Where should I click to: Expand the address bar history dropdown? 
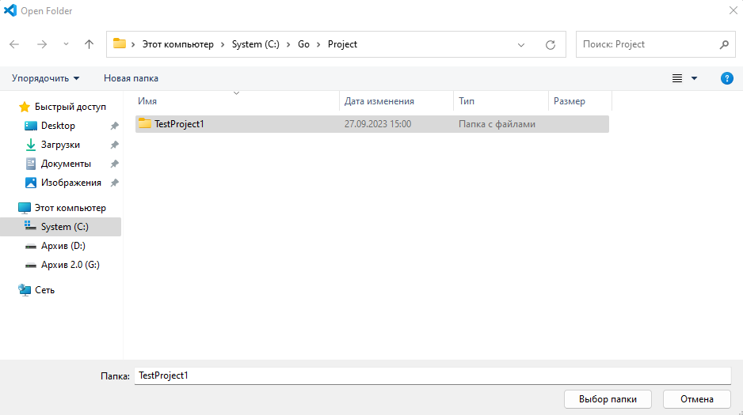(521, 45)
